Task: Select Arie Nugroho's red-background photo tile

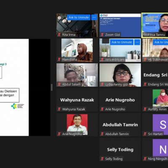Action: [77, 125]
